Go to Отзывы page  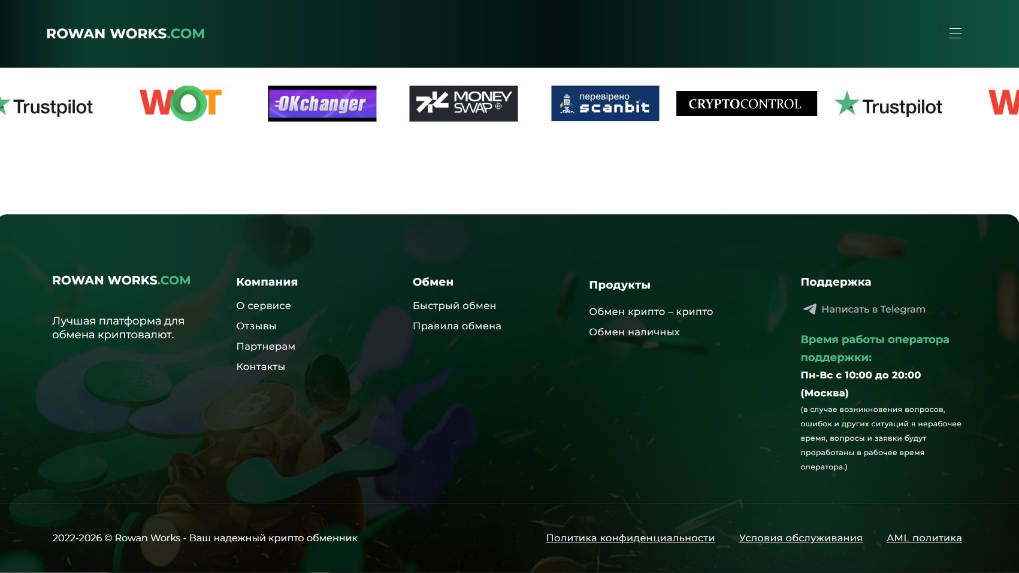coord(256,326)
